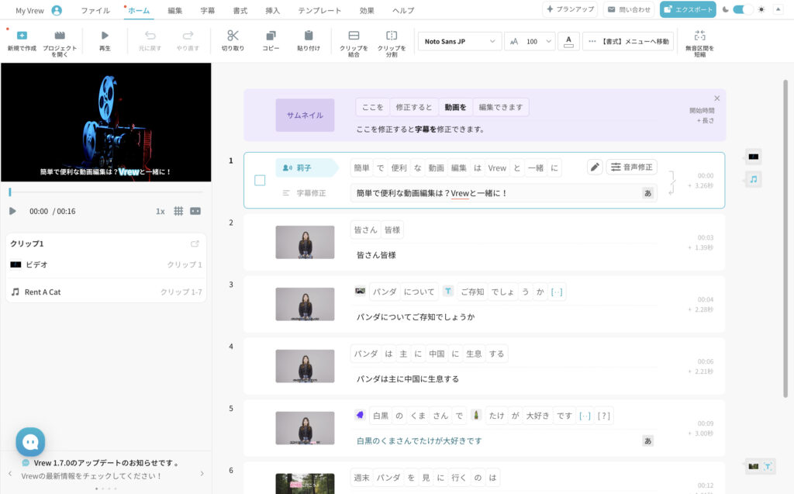
Task: Click the サムネイル button in tutorial banner
Action: tap(305, 115)
